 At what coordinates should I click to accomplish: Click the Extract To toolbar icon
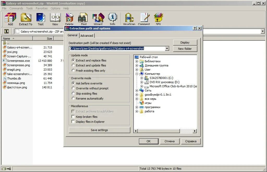pos(26,17)
